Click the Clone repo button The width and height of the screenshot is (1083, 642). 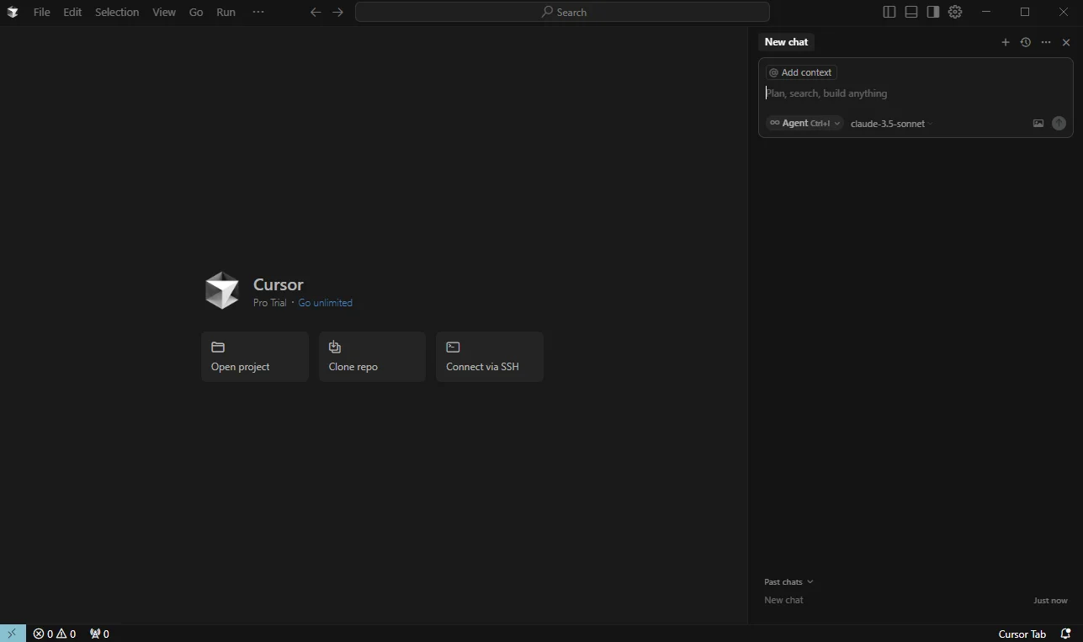372,357
